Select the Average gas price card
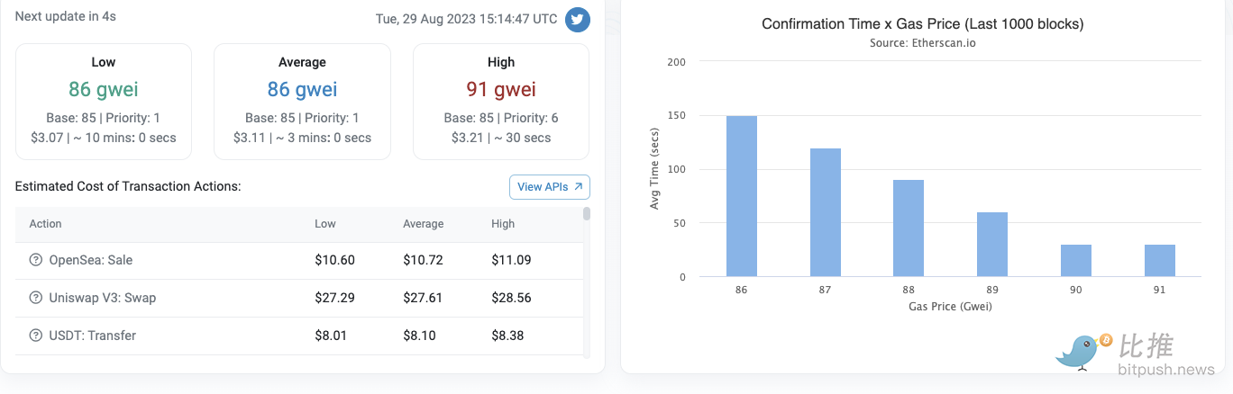 tap(302, 101)
